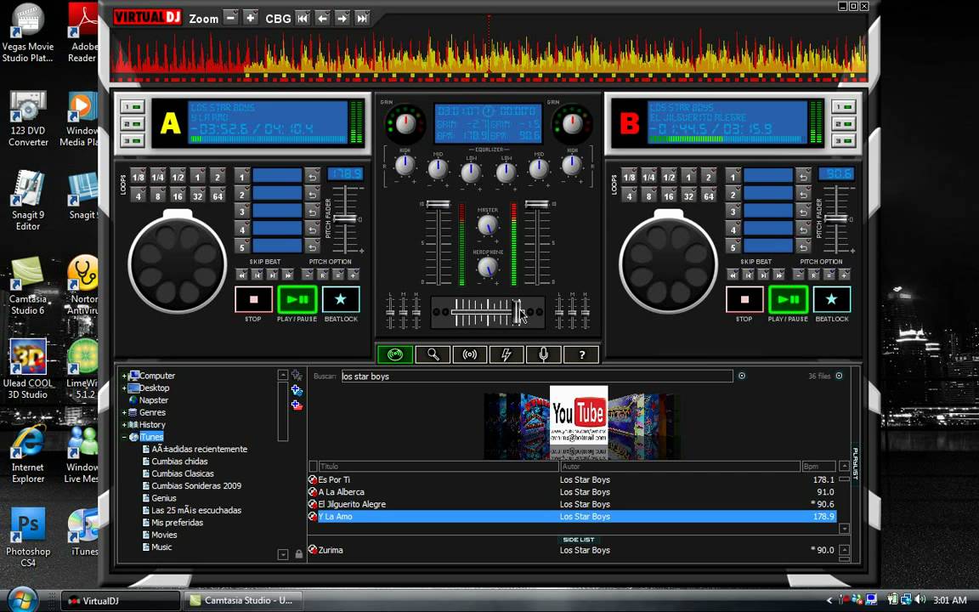Sort the list by Bpm column
979x612 pixels.
(x=818, y=467)
